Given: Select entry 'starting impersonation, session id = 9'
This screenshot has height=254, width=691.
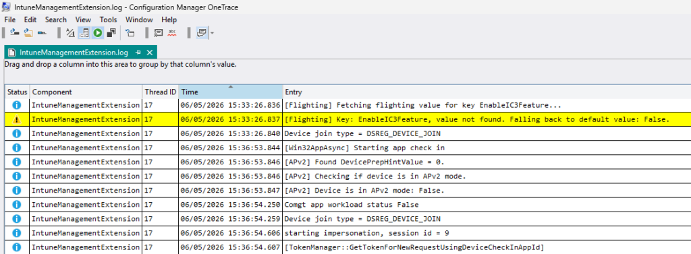Looking at the screenshot, I should click(x=367, y=233).
